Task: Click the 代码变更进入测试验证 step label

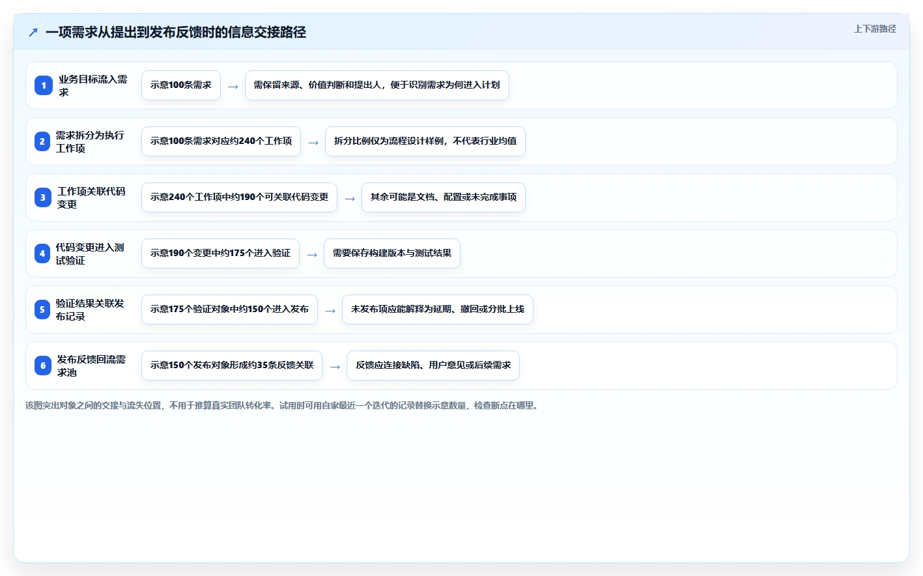Action: (x=90, y=253)
